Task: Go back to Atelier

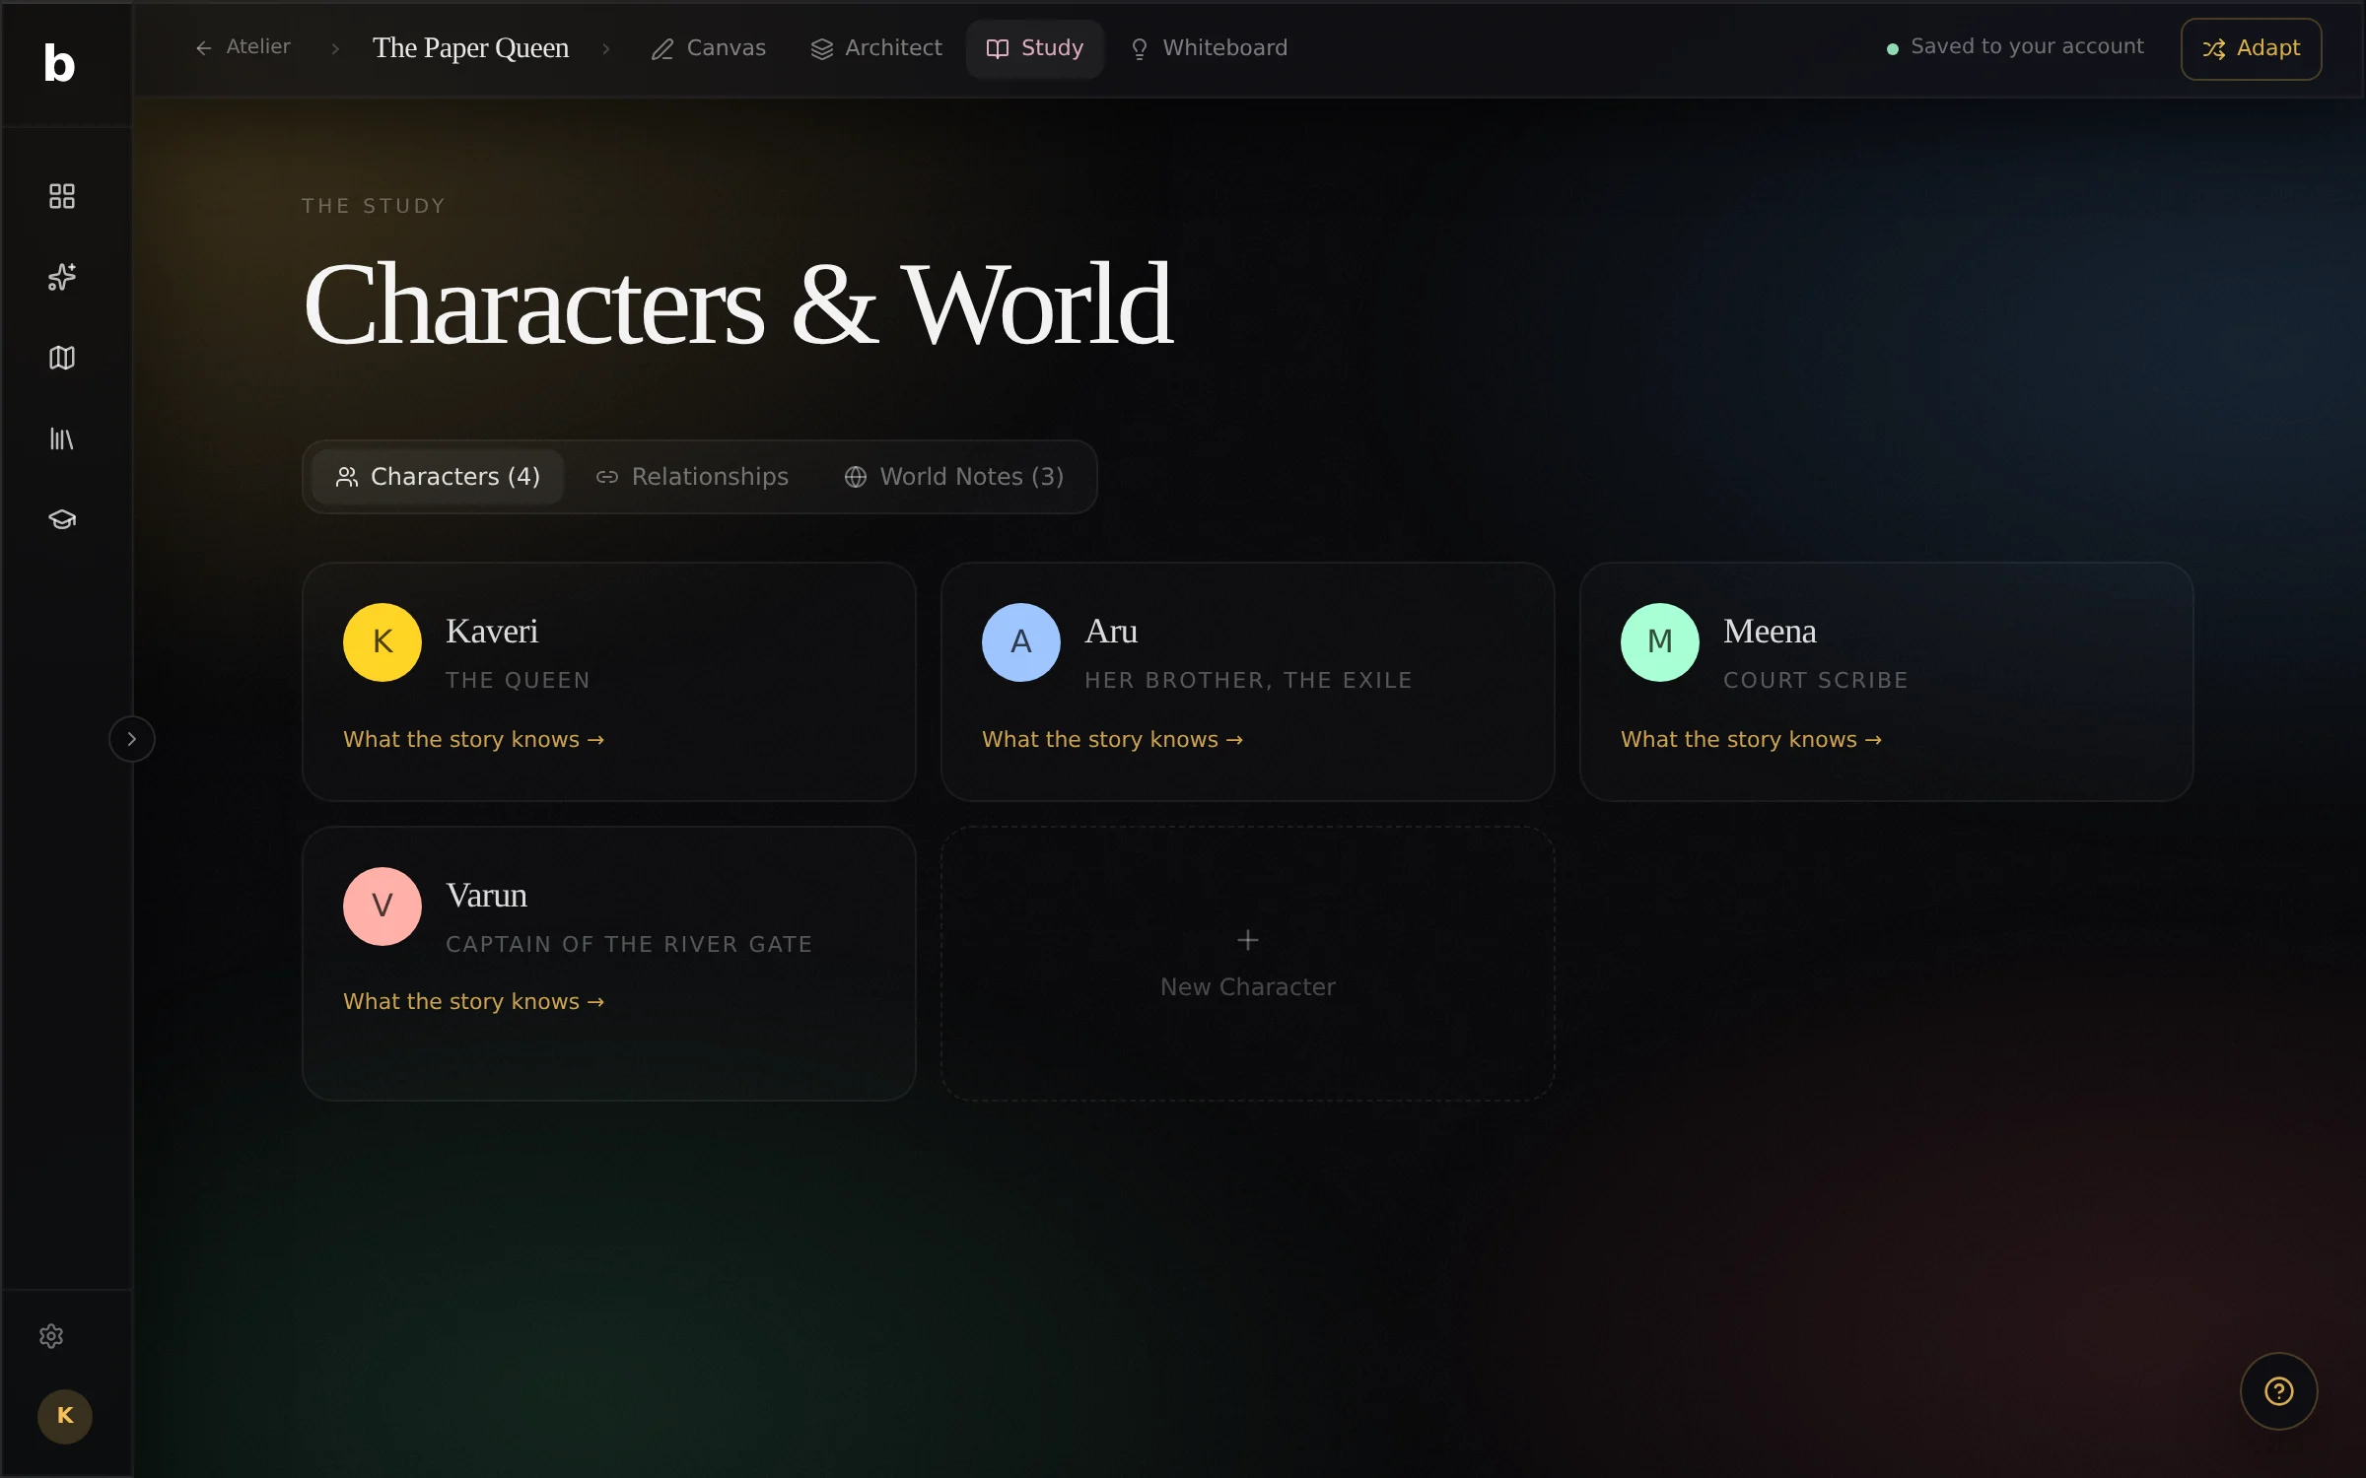Action: point(243,47)
